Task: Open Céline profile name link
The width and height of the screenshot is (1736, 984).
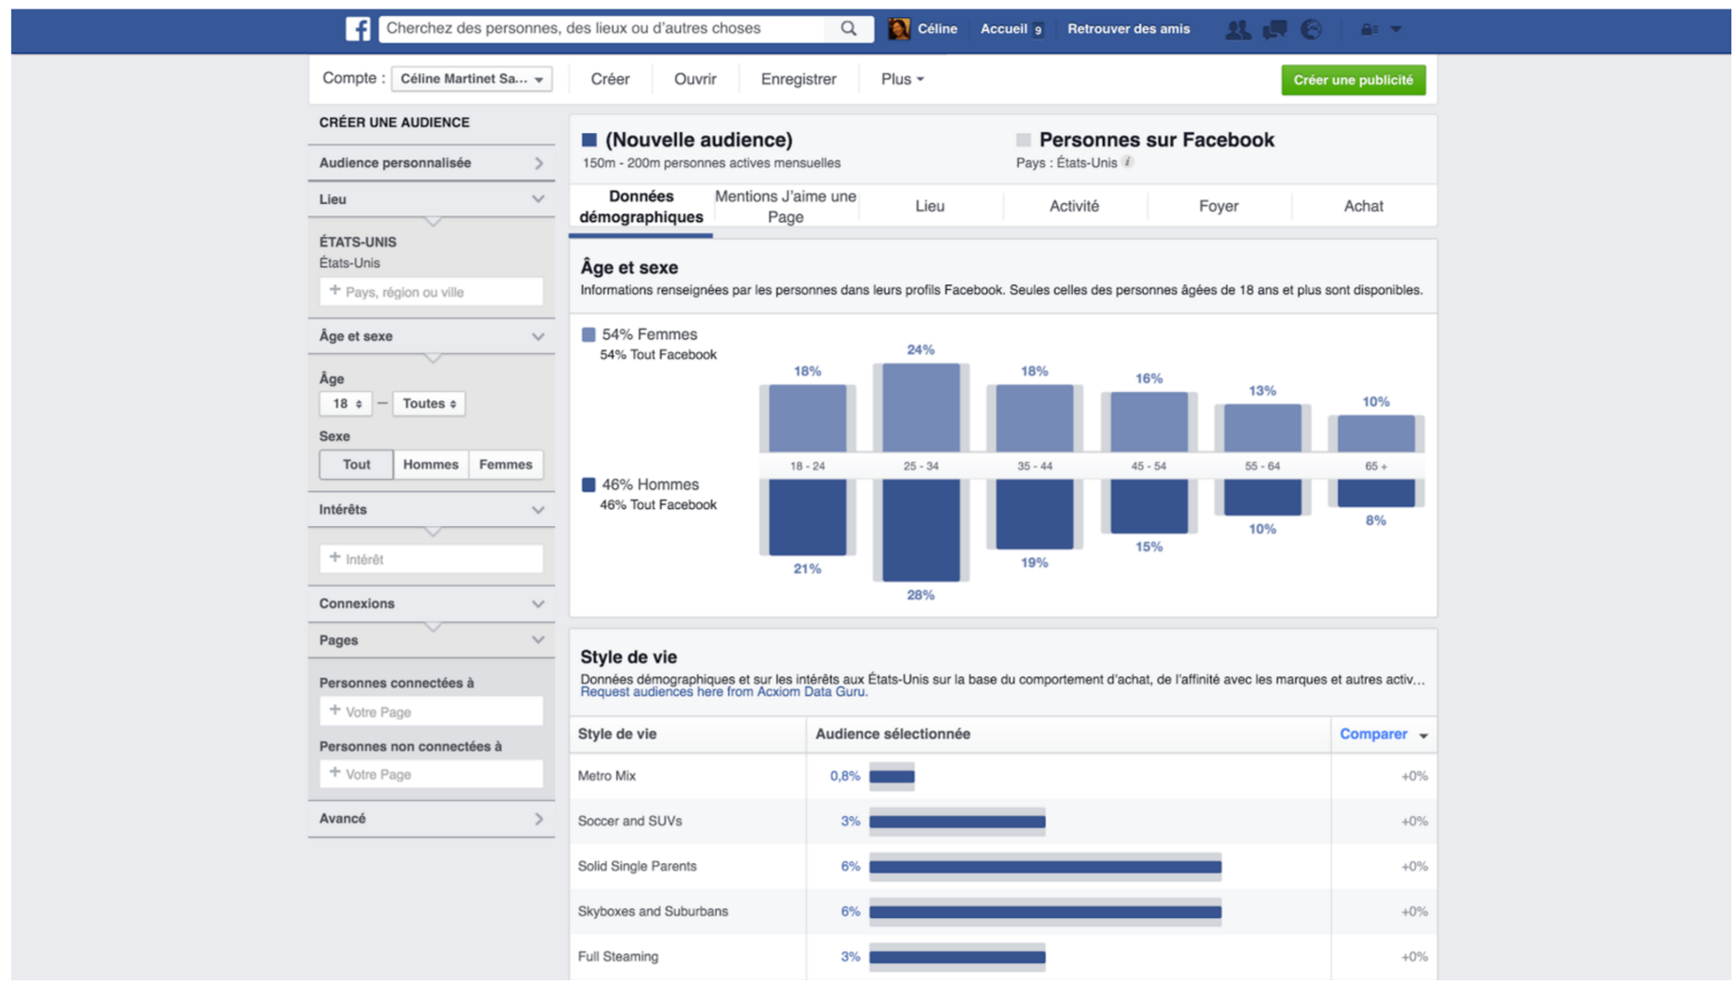Action: pos(937,29)
